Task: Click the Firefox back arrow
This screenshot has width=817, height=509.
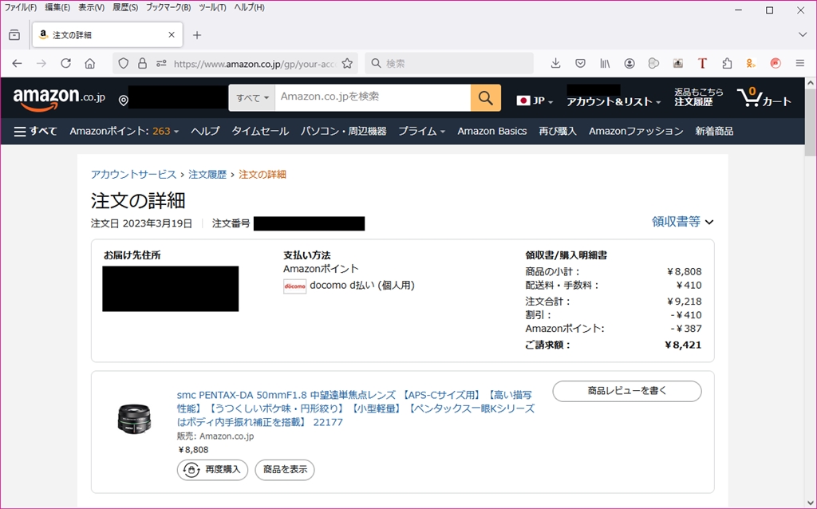Action: point(18,64)
